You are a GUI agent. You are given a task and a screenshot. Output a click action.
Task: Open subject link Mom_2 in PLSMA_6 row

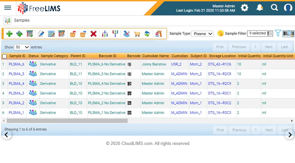tap(196, 64)
